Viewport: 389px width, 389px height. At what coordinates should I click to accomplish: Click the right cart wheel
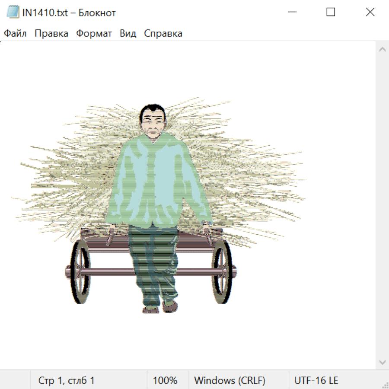(222, 271)
